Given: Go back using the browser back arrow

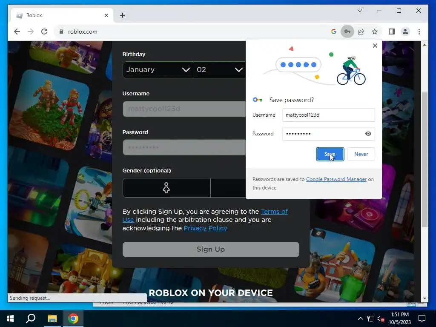Looking at the screenshot, I should tap(17, 32).
